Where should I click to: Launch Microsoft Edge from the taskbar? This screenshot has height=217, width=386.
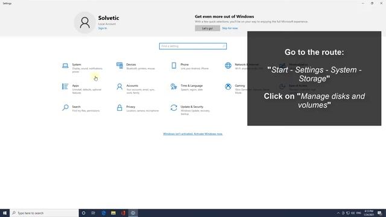coord(103,213)
